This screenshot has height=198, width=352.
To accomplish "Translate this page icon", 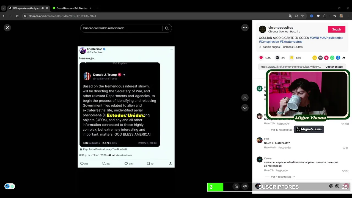I will (291, 16).
